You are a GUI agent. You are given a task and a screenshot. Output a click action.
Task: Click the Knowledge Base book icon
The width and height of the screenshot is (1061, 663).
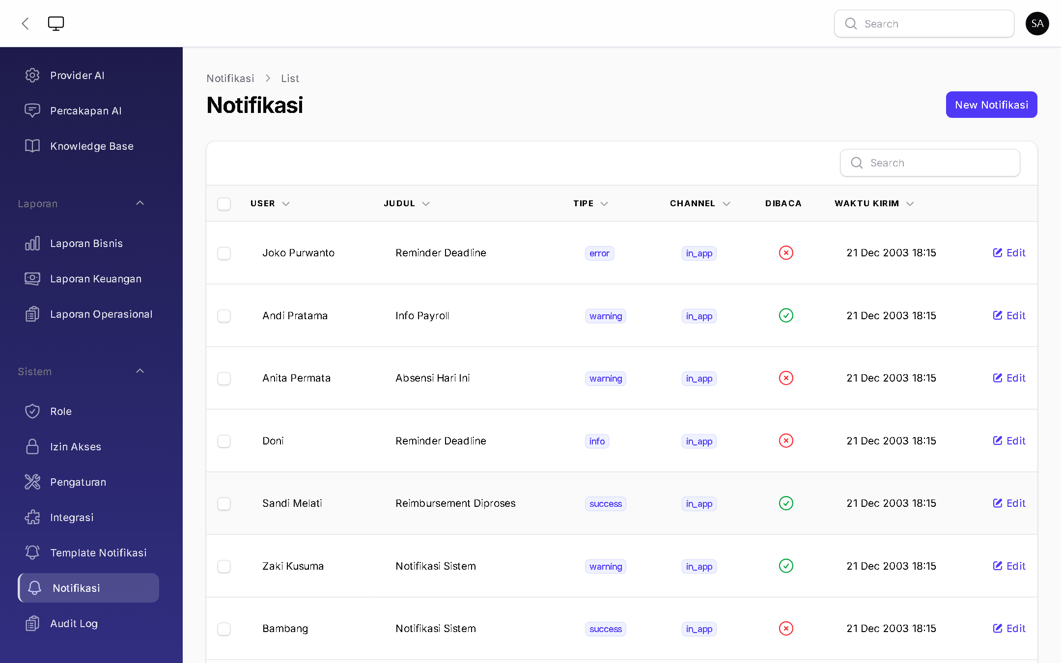coord(32,146)
